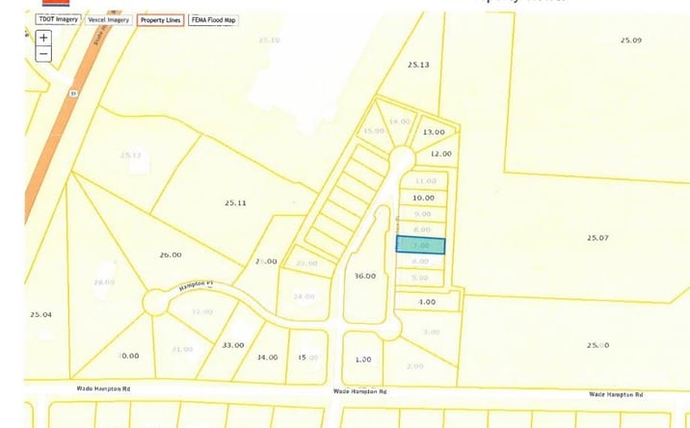
Task: Select parcel labeled 3.00
Action: [432, 332]
